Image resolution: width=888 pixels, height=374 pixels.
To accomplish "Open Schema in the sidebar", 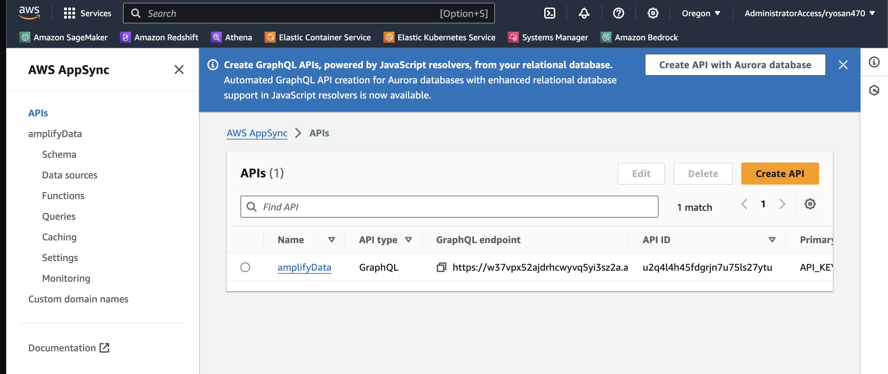I will coord(59,154).
